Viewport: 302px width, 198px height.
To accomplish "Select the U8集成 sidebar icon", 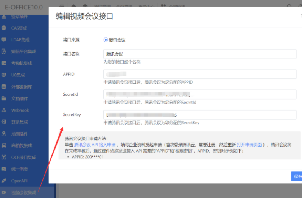I will click(x=4, y=75).
